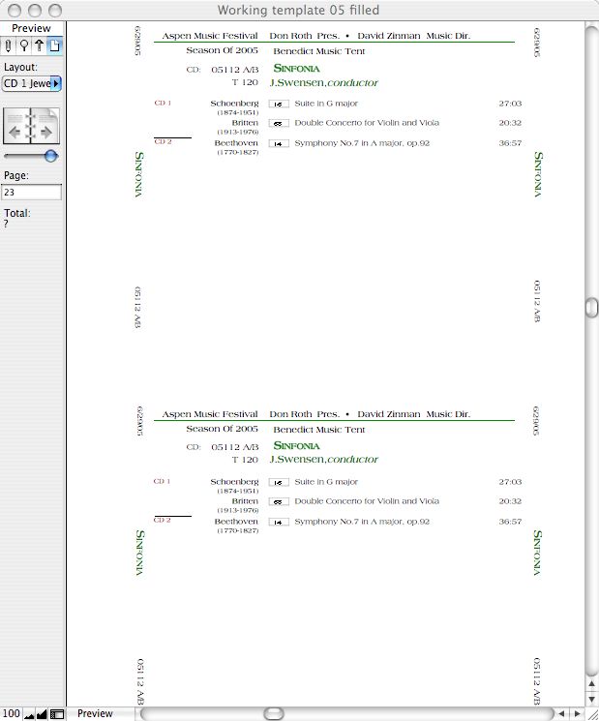Screen dimensions: 599x721
Task: Zoom in with large mountains icon
Action: pos(42,714)
